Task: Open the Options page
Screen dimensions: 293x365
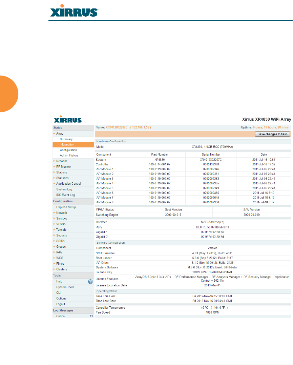Action: (x=61, y=299)
